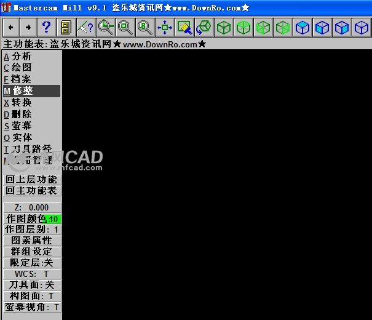Change the 萤幕视角: T graphics view
Image resolution: width=372 pixels, height=320 pixels.
[x=32, y=307]
